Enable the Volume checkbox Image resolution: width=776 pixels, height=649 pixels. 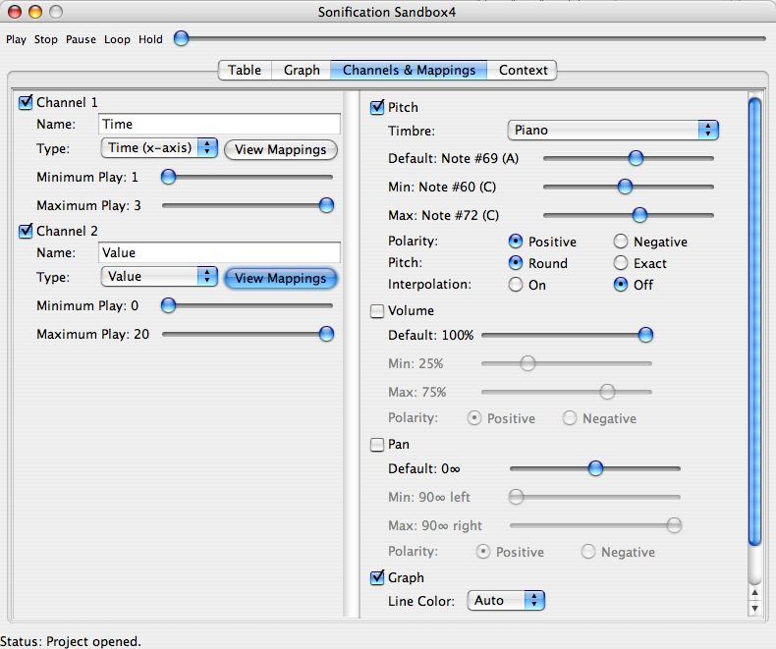pos(377,311)
